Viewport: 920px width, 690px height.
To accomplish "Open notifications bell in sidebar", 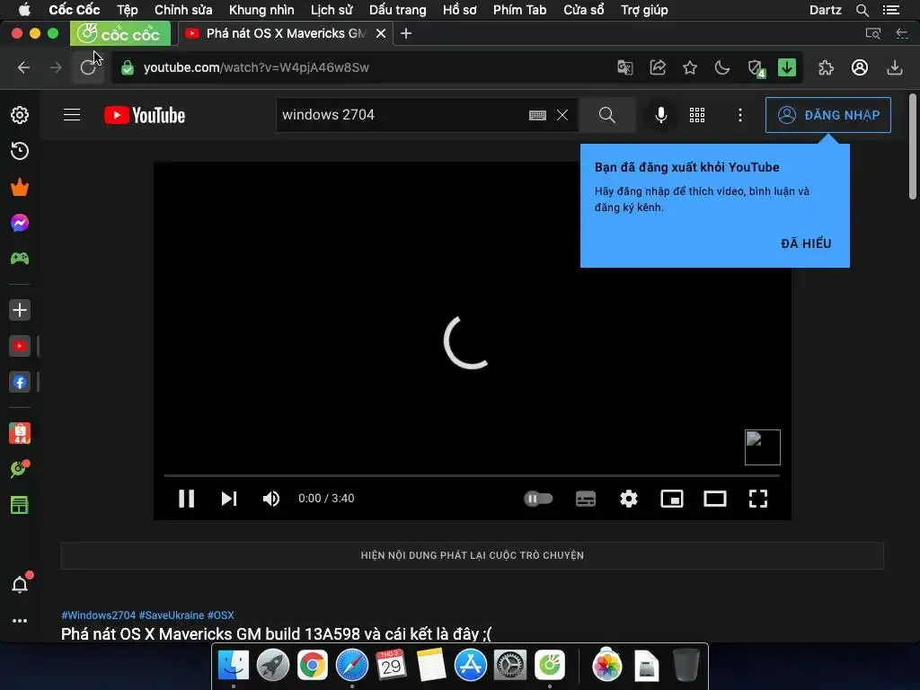I will tap(20, 584).
